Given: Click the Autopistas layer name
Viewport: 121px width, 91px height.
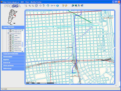Looking at the screenshot, I should pyautogui.click(x=17, y=37).
